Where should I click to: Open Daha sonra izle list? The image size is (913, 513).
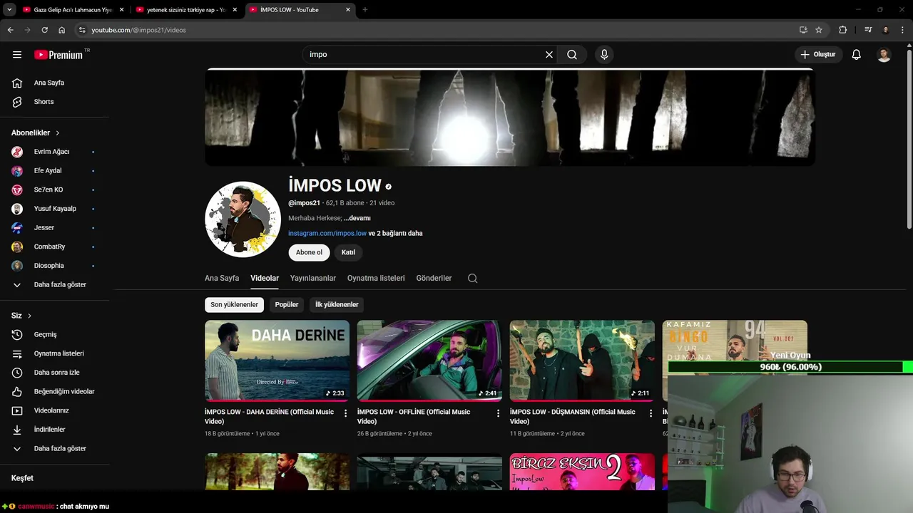56,373
